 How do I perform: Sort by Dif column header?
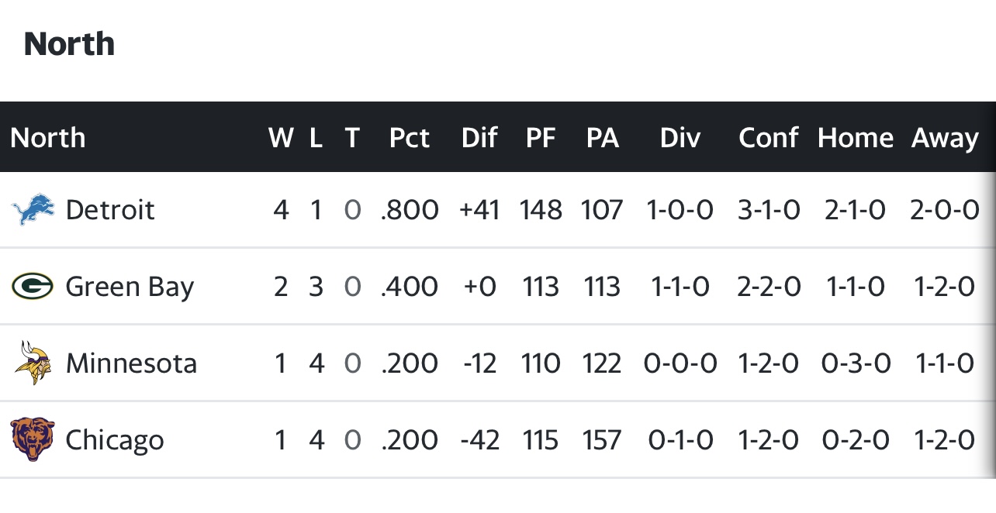pos(479,138)
